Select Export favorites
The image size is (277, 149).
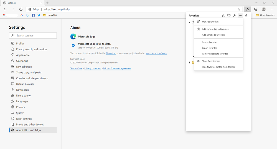click(218, 48)
